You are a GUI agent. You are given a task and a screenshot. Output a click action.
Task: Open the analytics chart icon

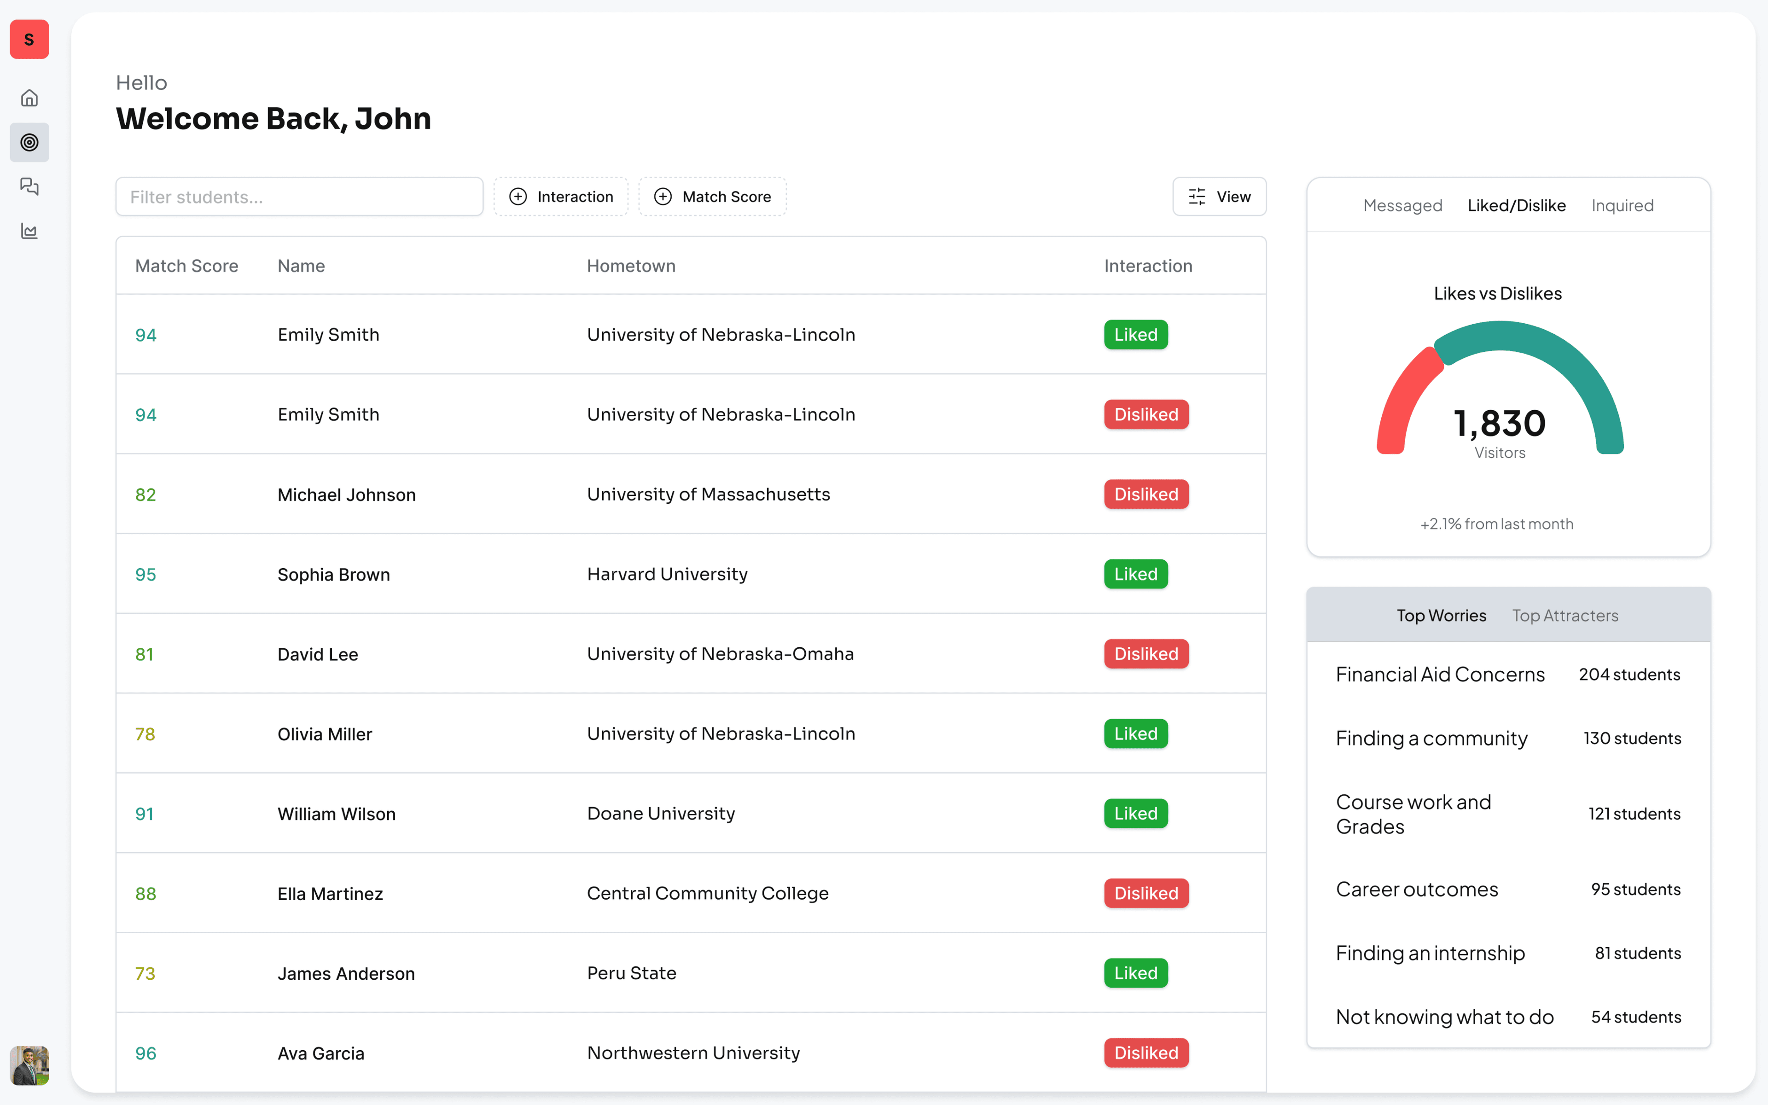pos(29,231)
